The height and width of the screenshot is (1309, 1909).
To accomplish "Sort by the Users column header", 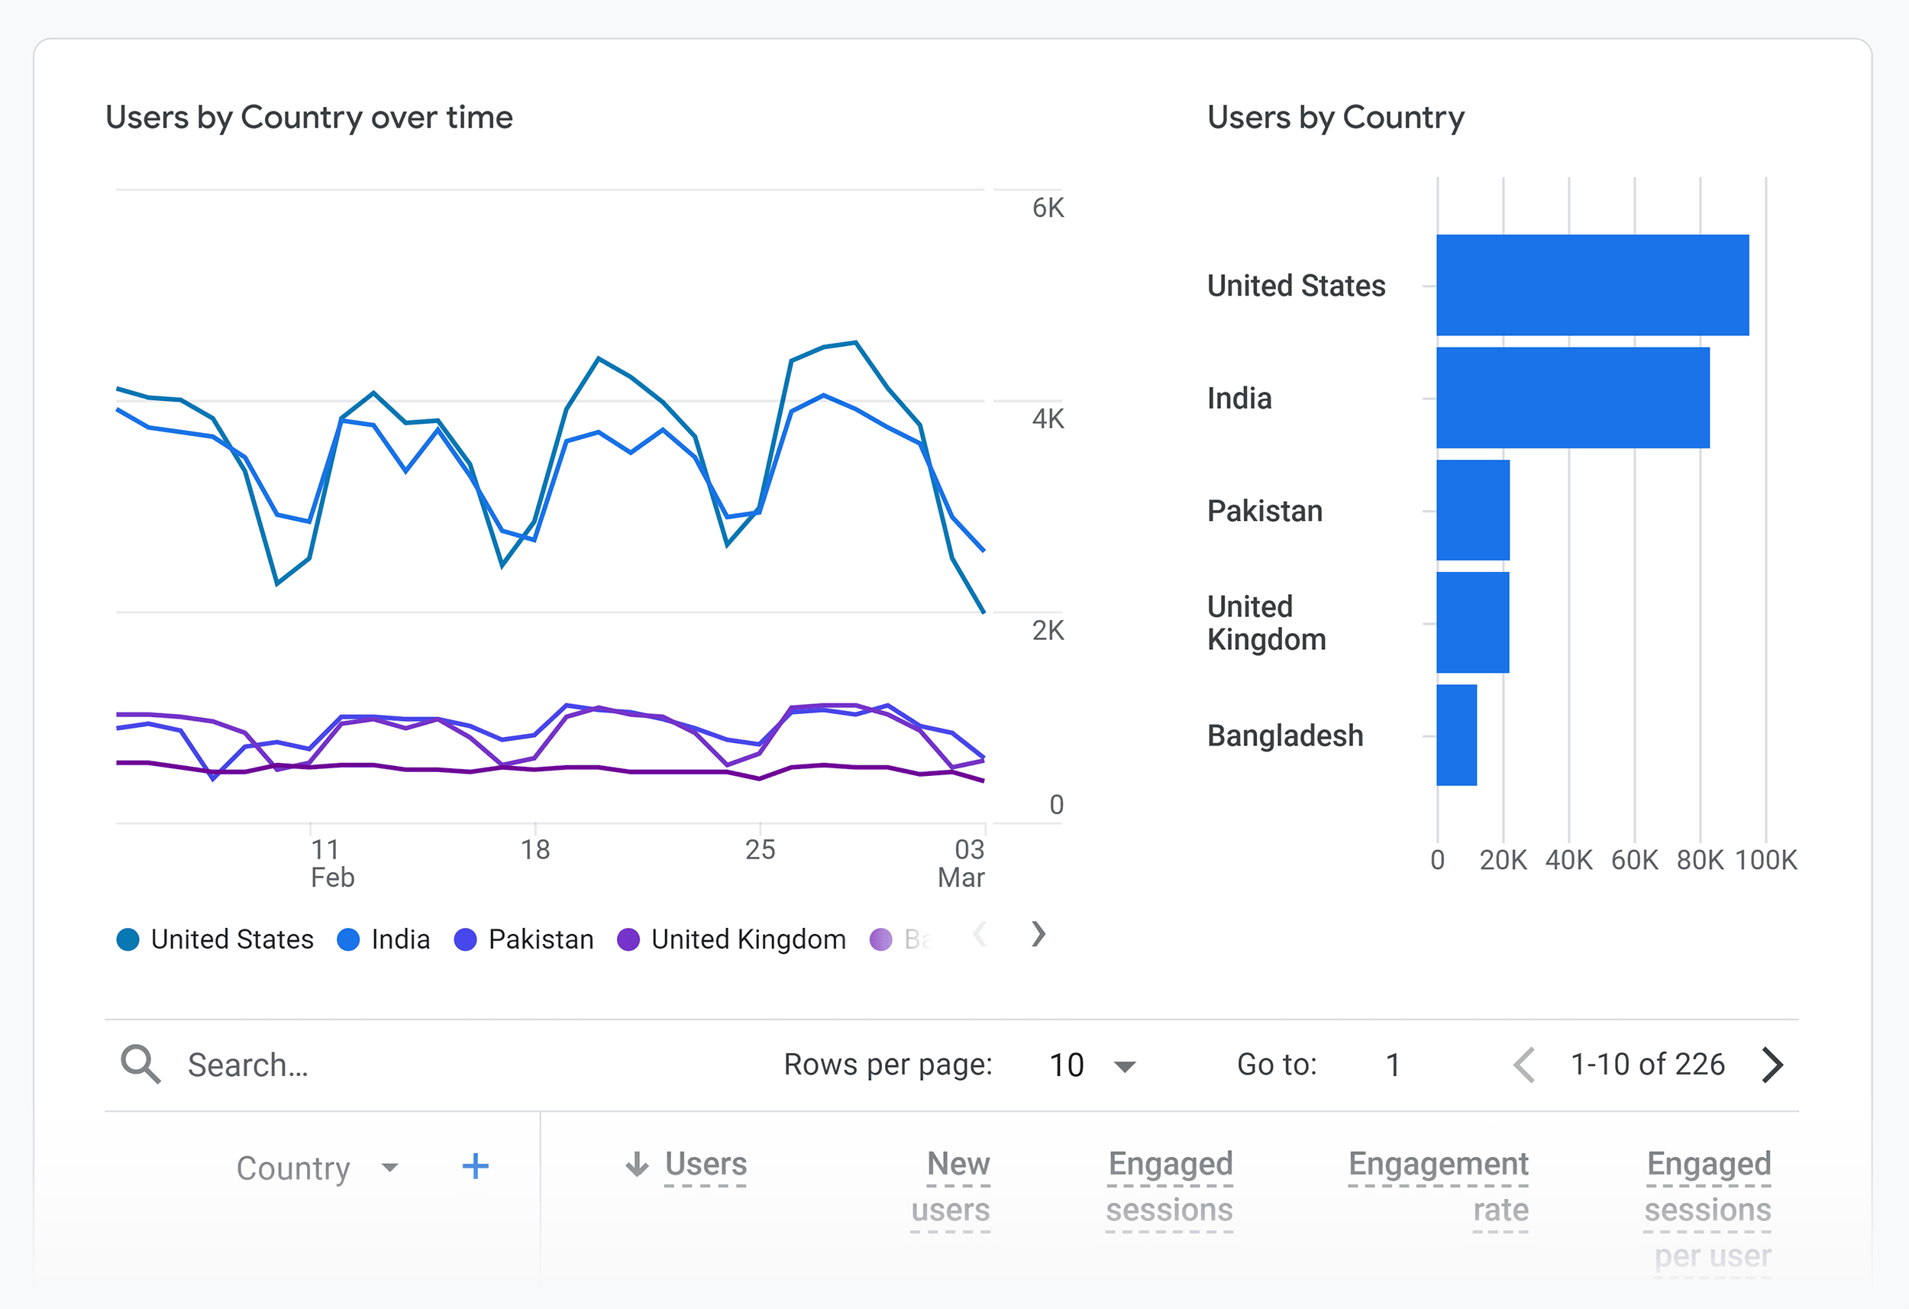I will 706,1164.
